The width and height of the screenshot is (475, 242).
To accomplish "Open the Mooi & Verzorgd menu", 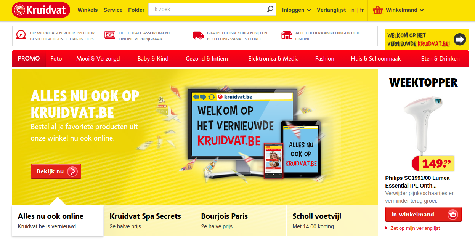I will click(x=98, y=59).
